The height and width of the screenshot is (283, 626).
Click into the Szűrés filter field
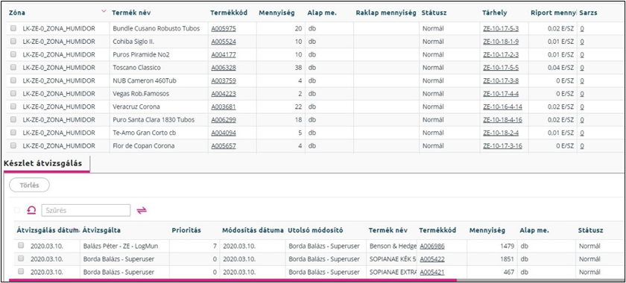pos(86,210)
